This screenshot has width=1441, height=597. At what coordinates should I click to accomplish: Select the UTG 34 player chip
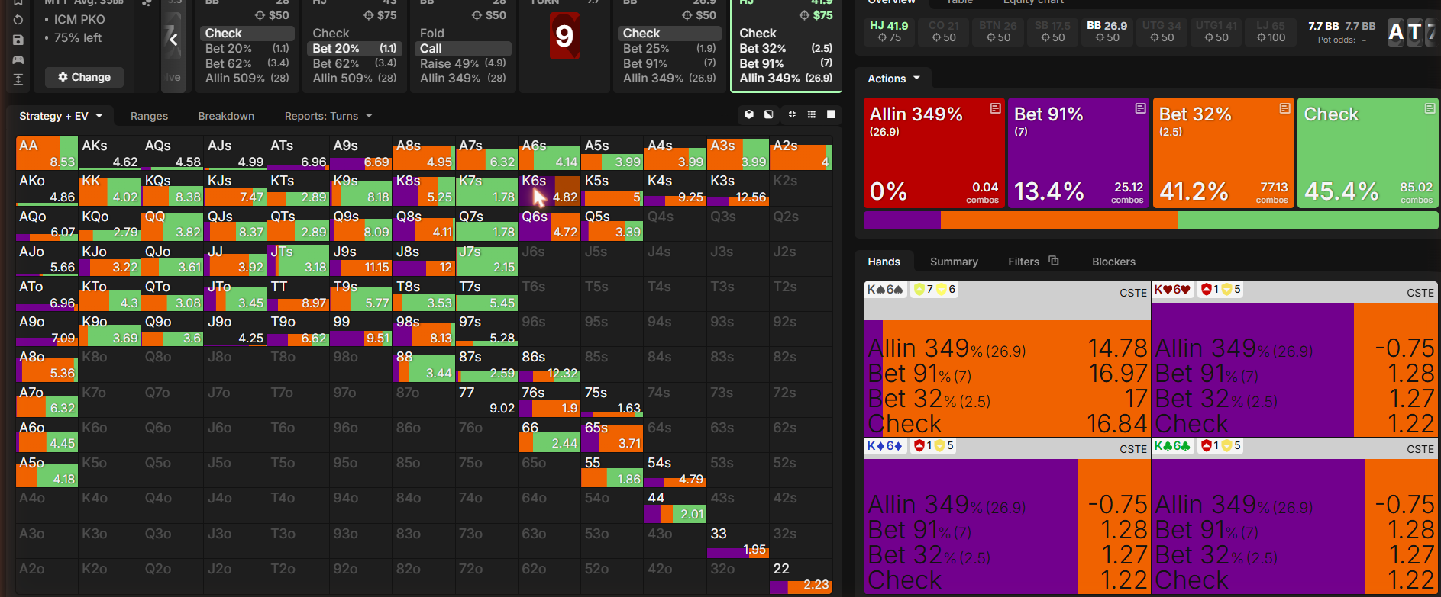(1162, 31)
